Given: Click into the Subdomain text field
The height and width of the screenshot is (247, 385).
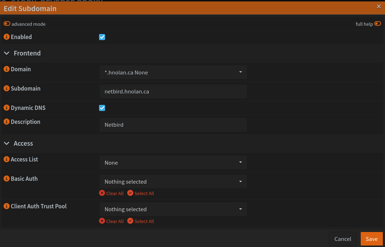Looking at the screenshot, I should click(173, 92).
